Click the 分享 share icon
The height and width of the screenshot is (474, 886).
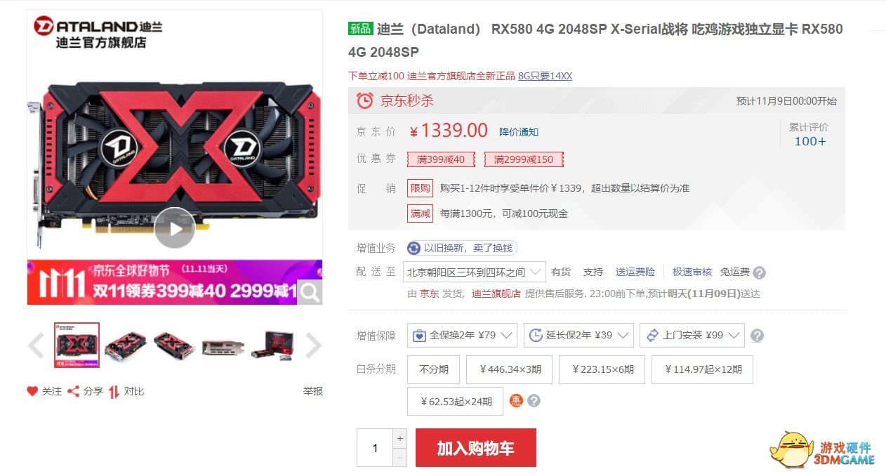click(x=73, y=391)
